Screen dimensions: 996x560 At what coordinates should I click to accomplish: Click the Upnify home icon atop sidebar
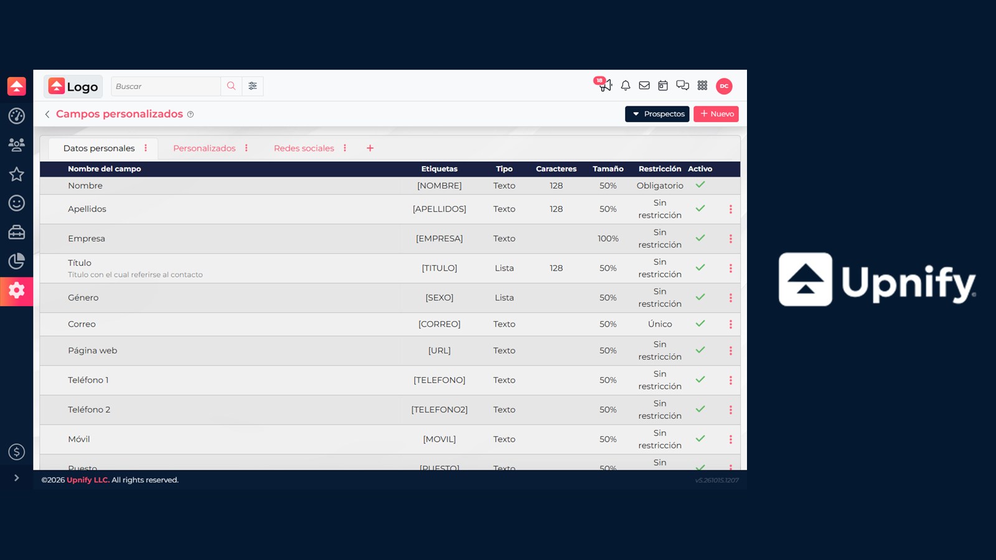17,86
